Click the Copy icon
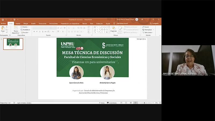This screenshot has height=121, width=215. 6,30
